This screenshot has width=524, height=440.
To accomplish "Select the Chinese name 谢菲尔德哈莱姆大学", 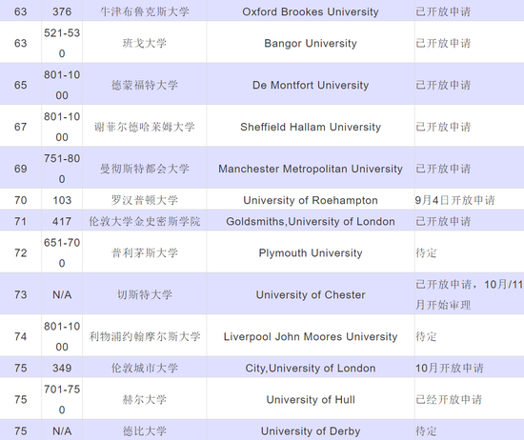I will coord(145,127).
